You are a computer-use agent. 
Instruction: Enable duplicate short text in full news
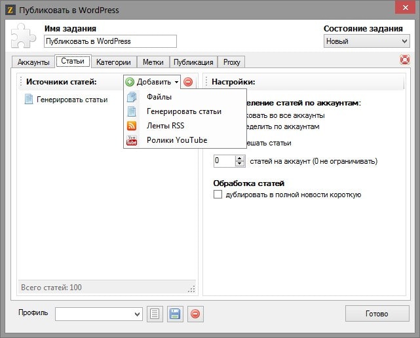point(218,195)
